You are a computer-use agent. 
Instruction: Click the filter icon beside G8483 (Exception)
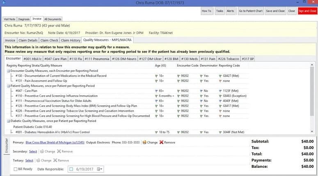[x=220, y=96]
